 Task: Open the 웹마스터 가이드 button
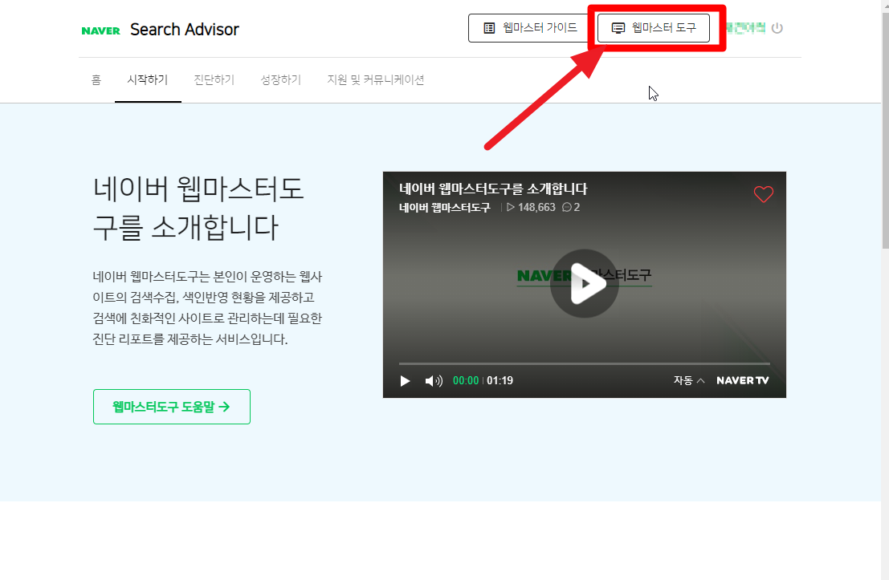[529, 28]
